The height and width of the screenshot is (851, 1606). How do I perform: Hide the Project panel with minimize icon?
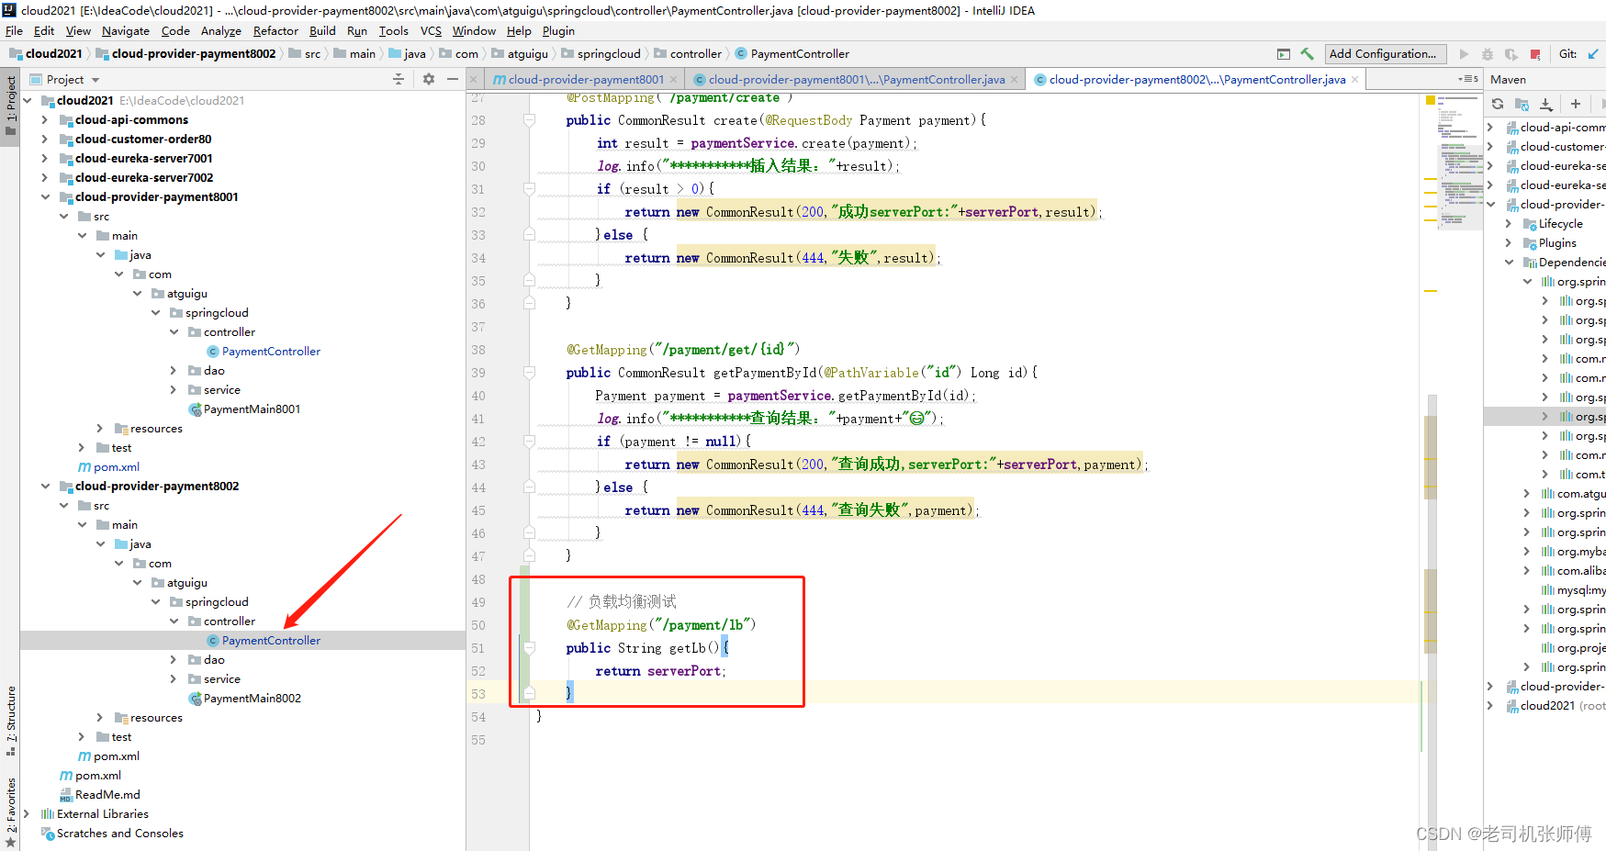453,80
